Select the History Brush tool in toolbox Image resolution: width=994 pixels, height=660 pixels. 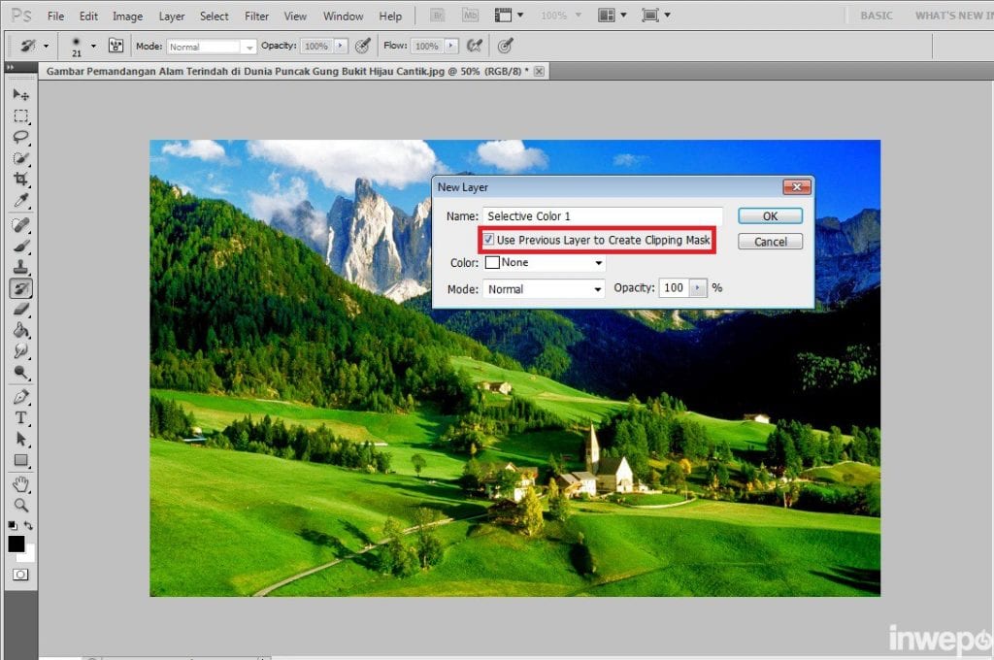21,288
